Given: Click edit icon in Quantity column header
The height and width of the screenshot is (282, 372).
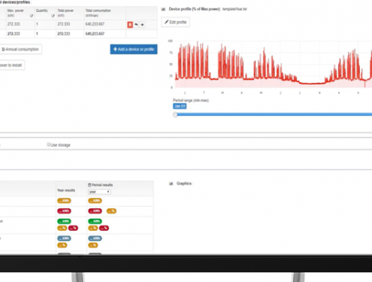Looking at the screenshot, I should click(53, 16).
